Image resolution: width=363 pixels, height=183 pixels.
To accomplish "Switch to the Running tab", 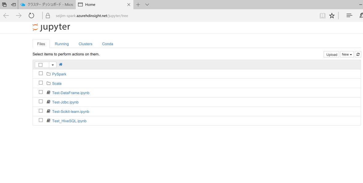I will click(x=62, y=44).
